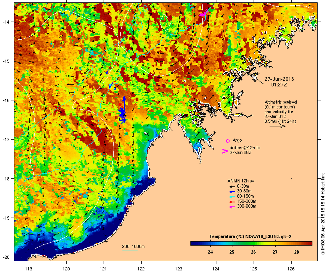
Task: Click the colorbar value 24
Action: [210, 252]
